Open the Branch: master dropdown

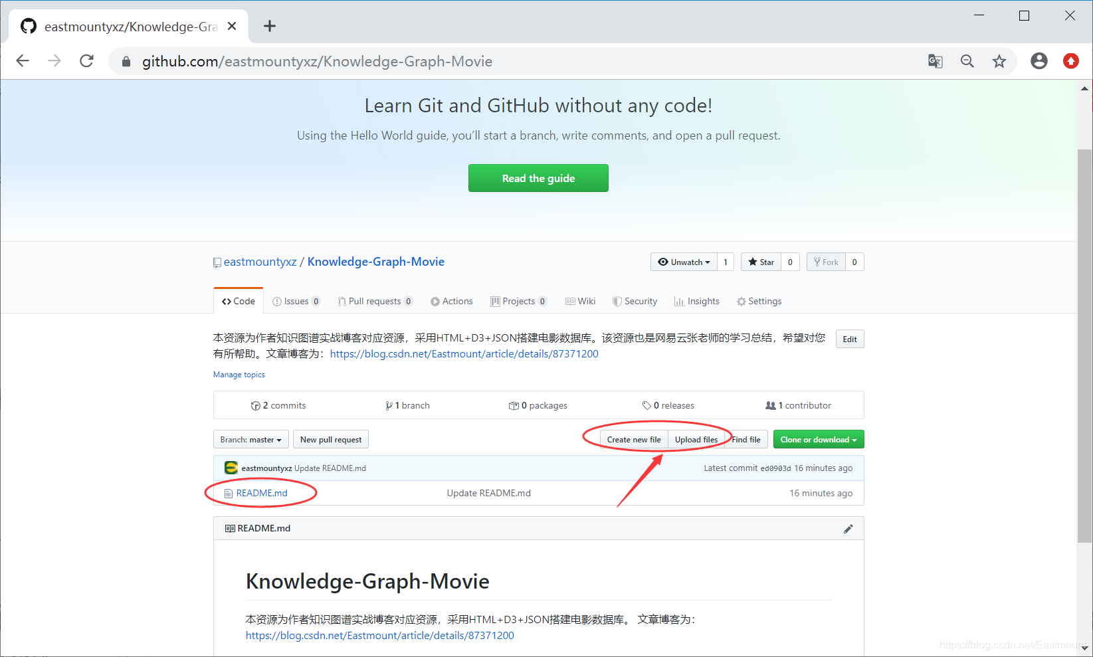(251, 439)
